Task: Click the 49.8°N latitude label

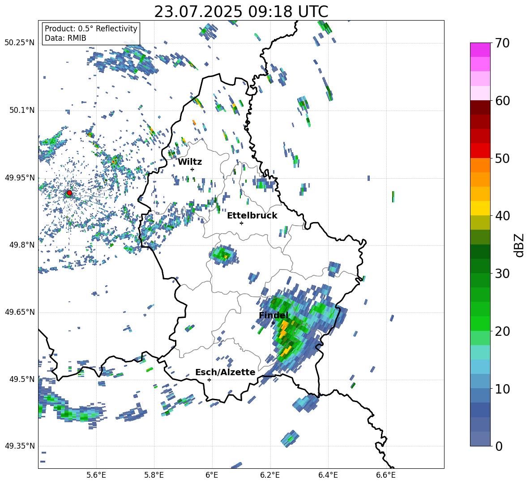Action: click(22, 245)
